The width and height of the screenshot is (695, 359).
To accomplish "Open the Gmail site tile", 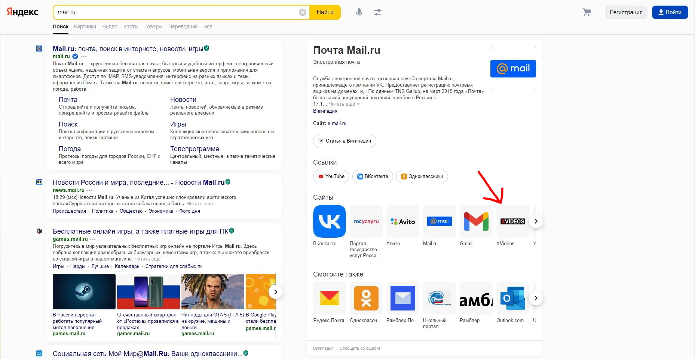I will point(476,221).
